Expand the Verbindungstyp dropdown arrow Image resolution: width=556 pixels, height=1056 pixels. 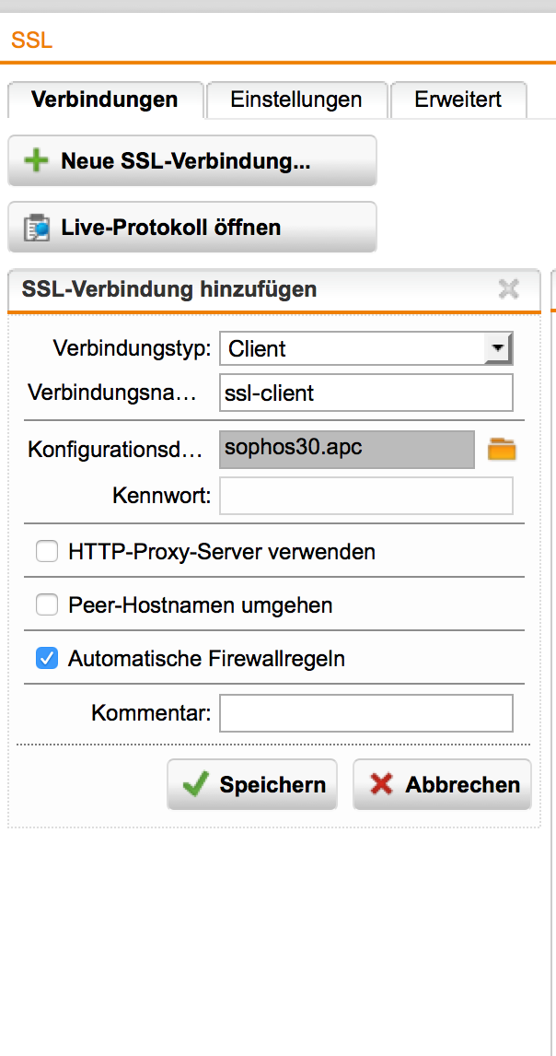coord(498,349)
